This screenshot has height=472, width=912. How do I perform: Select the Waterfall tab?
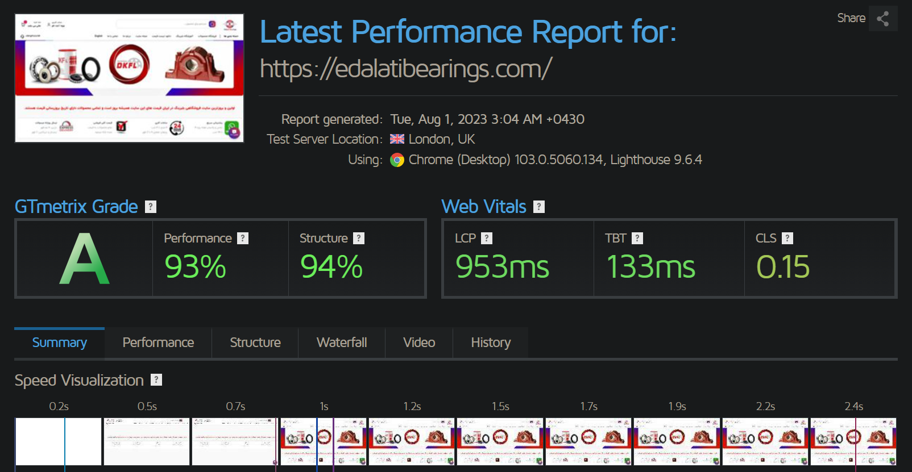pyautogui.click(x=342, y=342)
